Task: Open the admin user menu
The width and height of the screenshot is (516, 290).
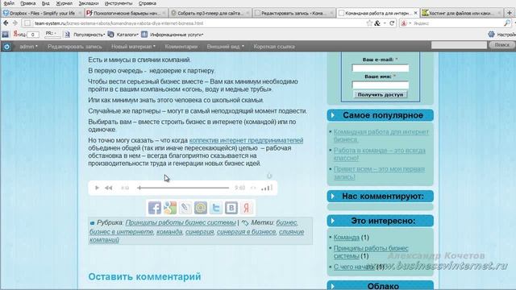Action: click(x=29, y=47)
